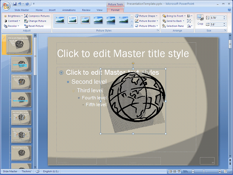Open the Rotate objects dropdown icon
The width and height of the screenshot is (233, 175).
(190, 26)
